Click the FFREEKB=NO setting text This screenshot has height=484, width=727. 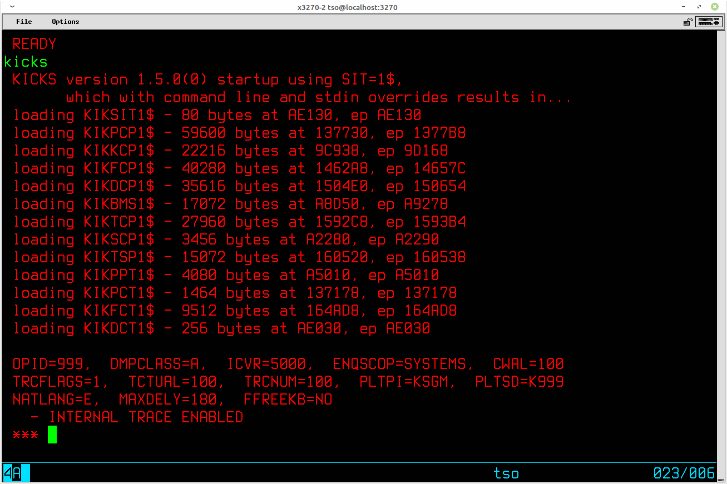(288, 400)
